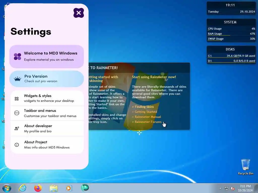Click the SYSTEM skin header
Screen dimensions: 258x193
click(x=230, y=22)
